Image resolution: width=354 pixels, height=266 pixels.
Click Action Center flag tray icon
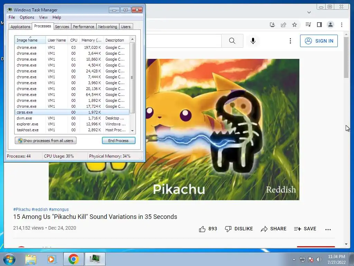(311, 259)
